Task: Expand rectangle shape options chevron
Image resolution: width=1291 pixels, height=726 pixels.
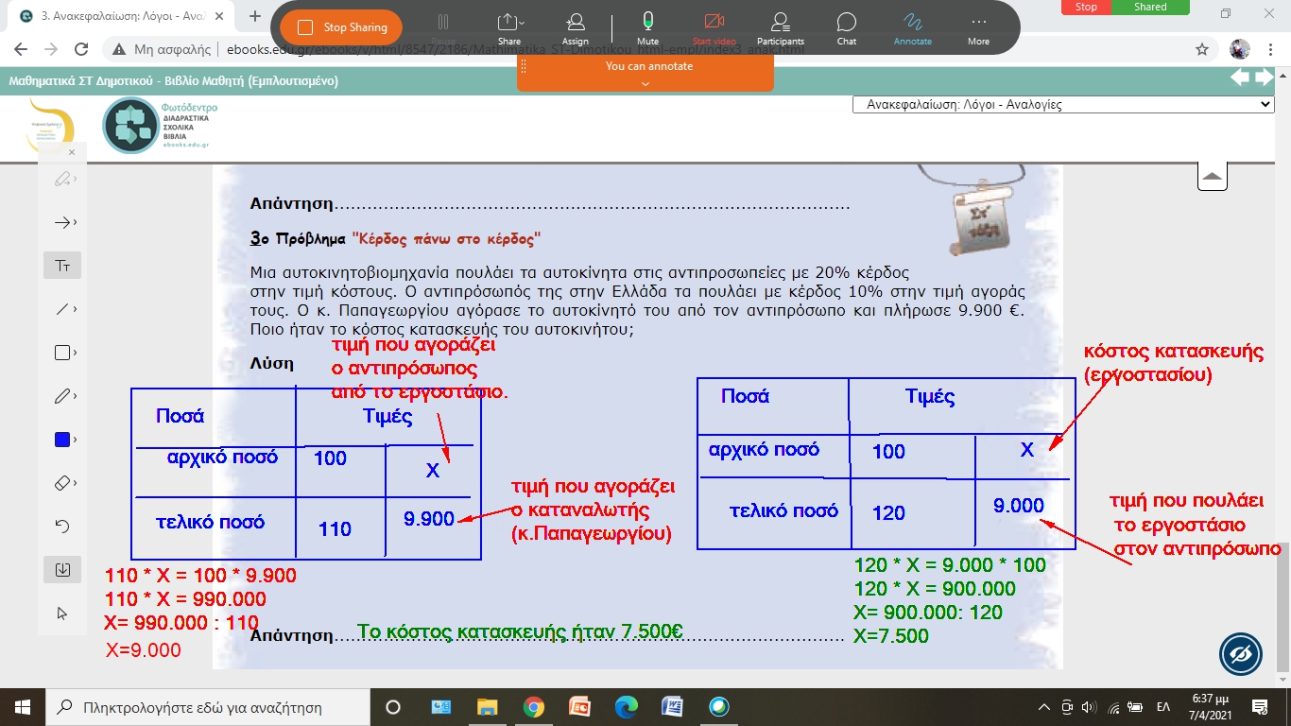Action: click(x=76, y=353)
